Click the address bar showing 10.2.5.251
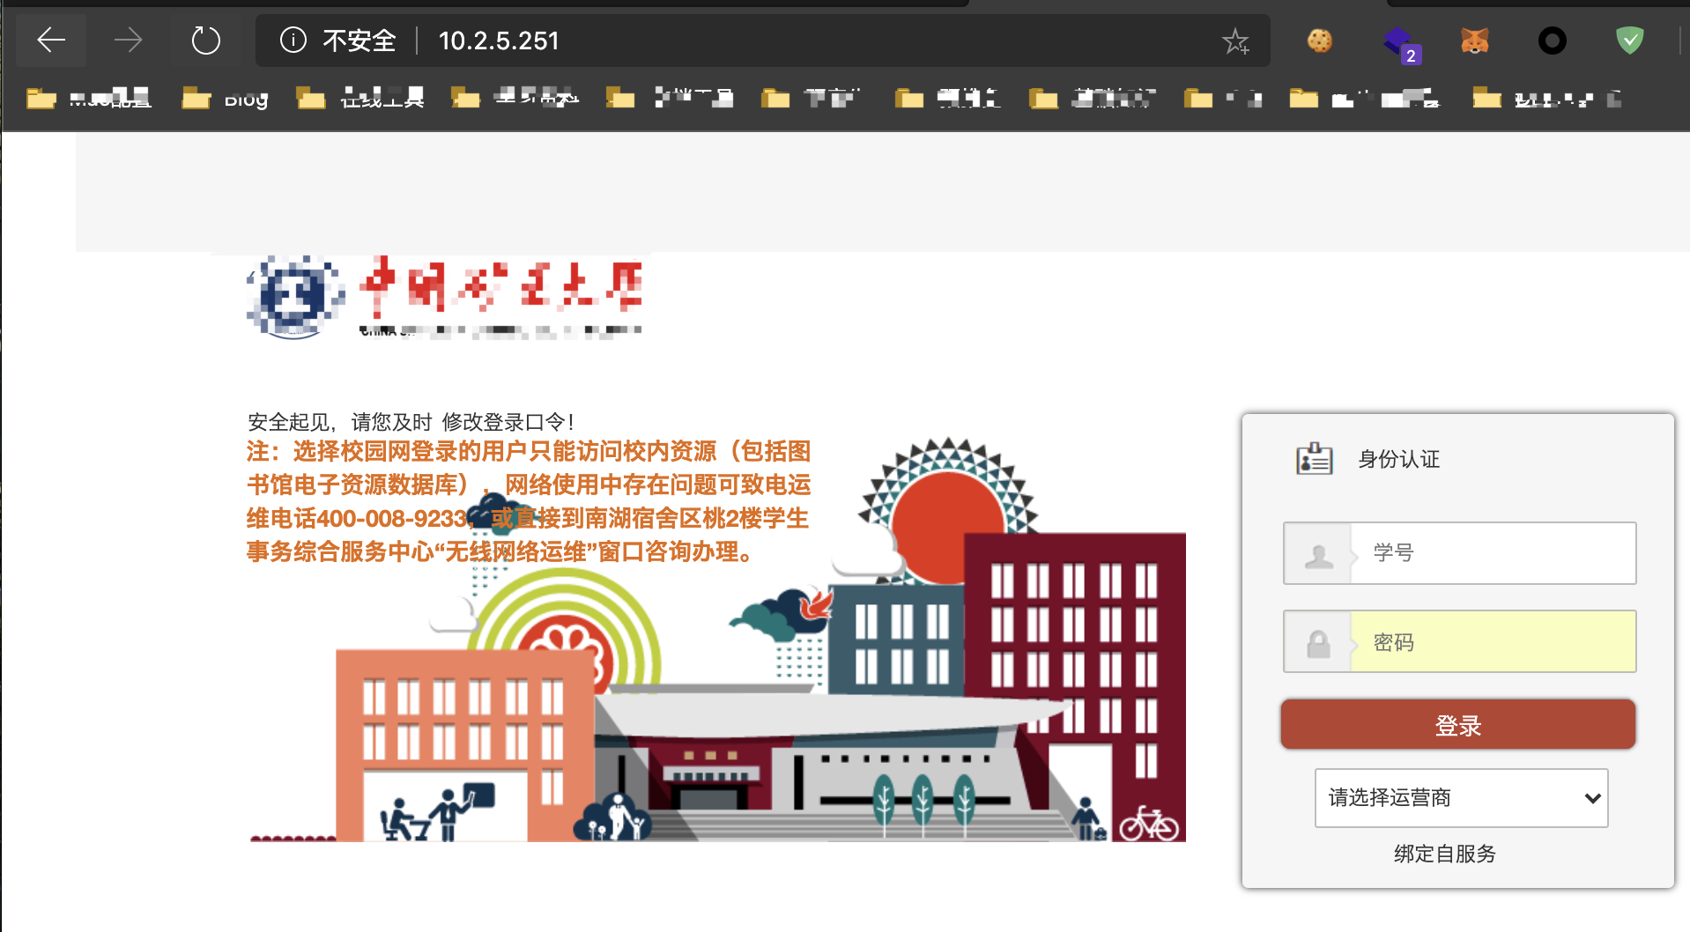 coord(763,41)
